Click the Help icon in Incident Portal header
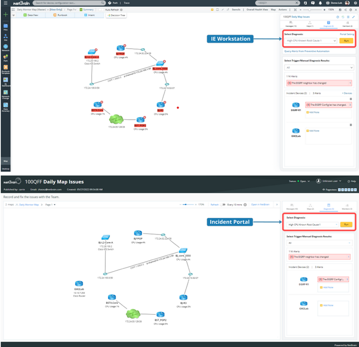 (x=351, y=181)
